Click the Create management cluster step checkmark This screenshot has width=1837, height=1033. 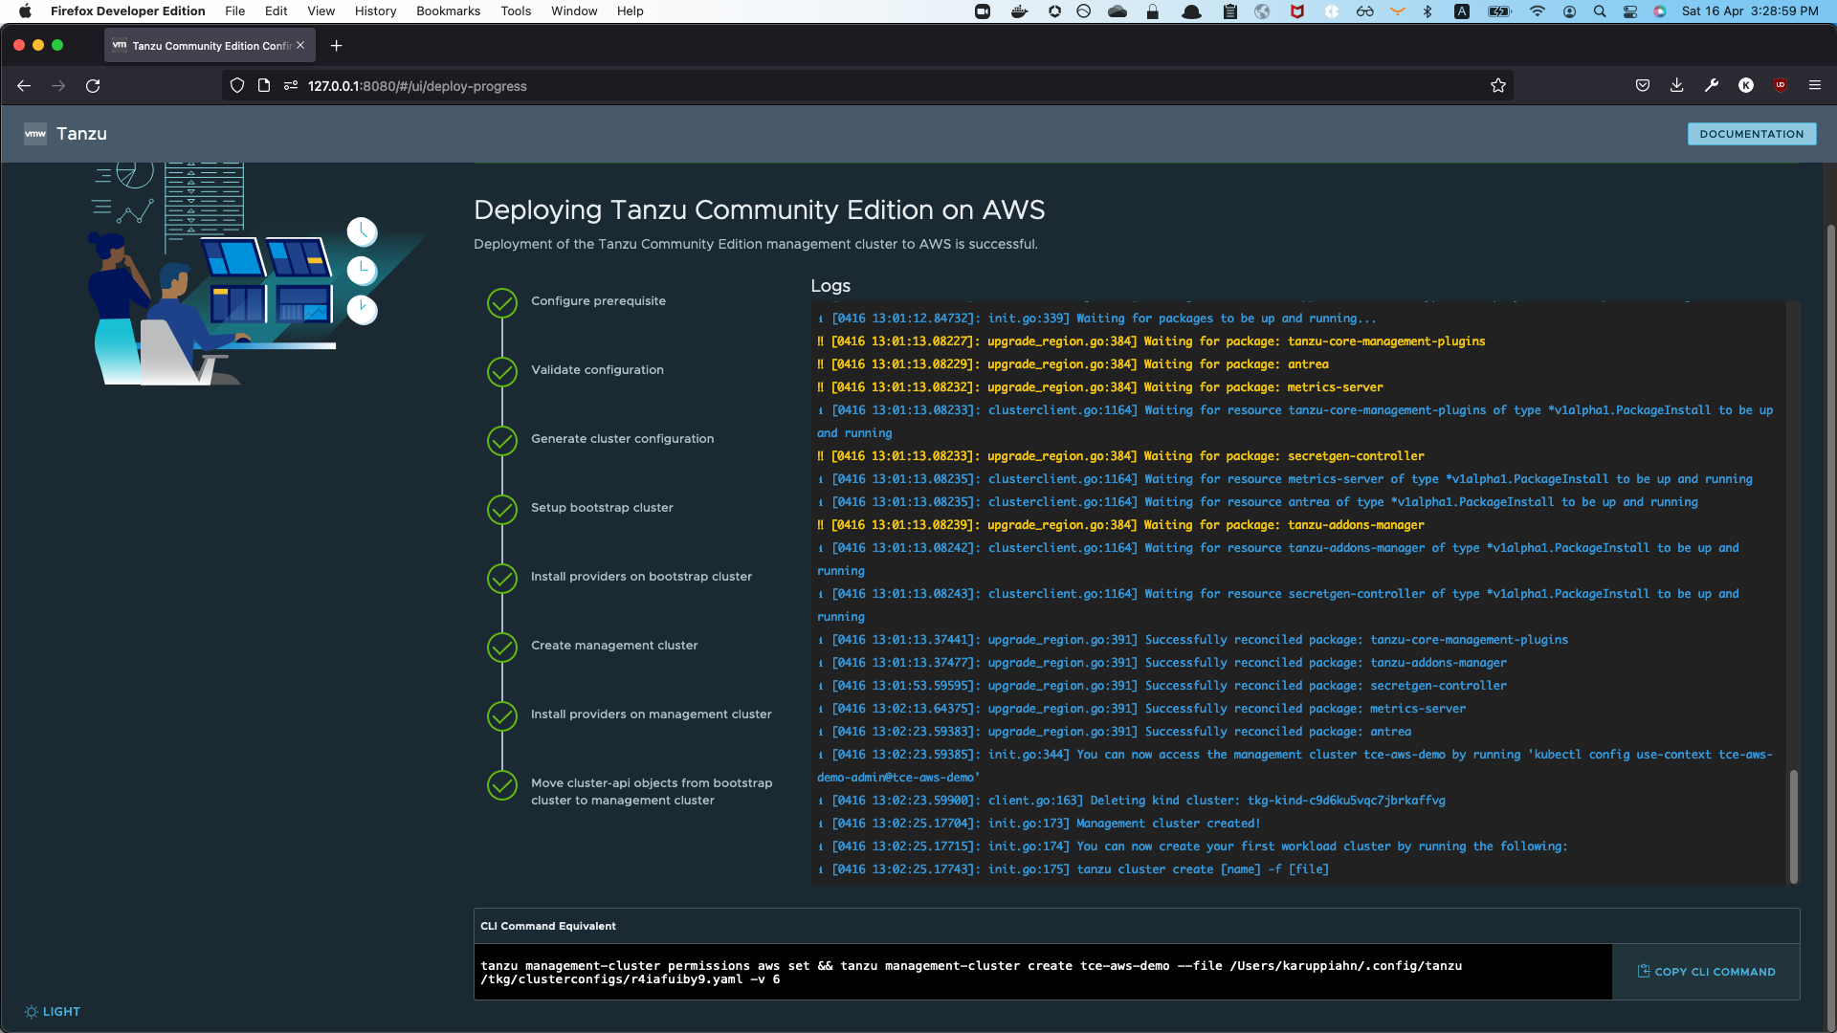(502, 648)
